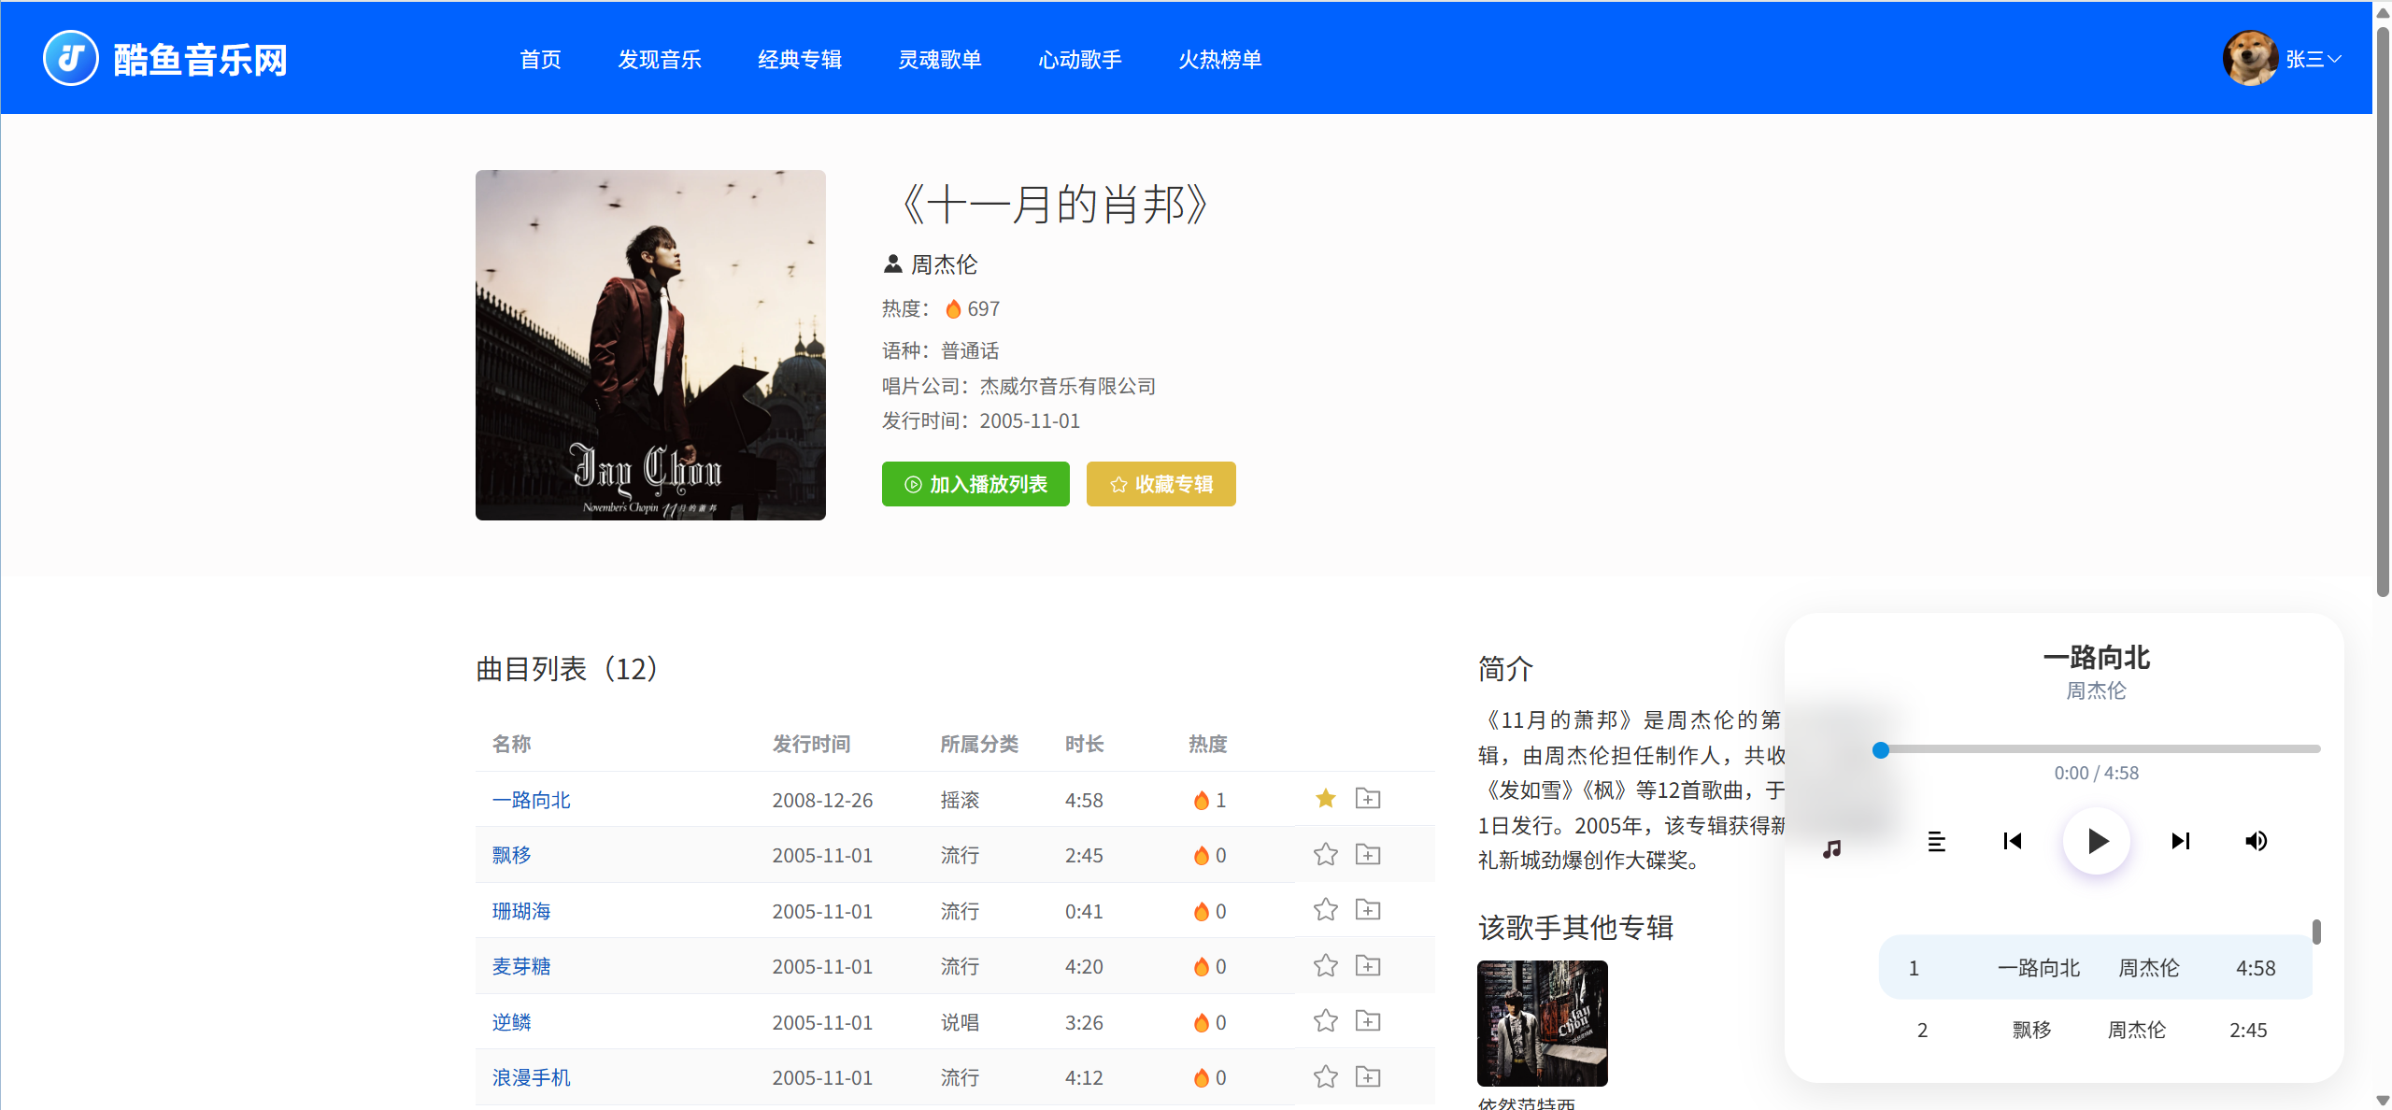This screenshot has height=1110, width=2392.
Task: Favorite the song 珊瑚海 with star
Action: point(1325,910)
